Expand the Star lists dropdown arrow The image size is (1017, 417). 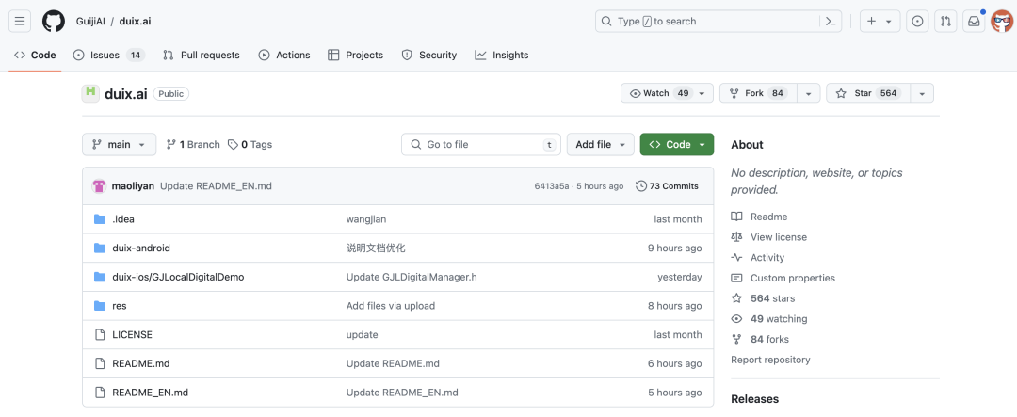pyautogui.click(x=922, y=93)
